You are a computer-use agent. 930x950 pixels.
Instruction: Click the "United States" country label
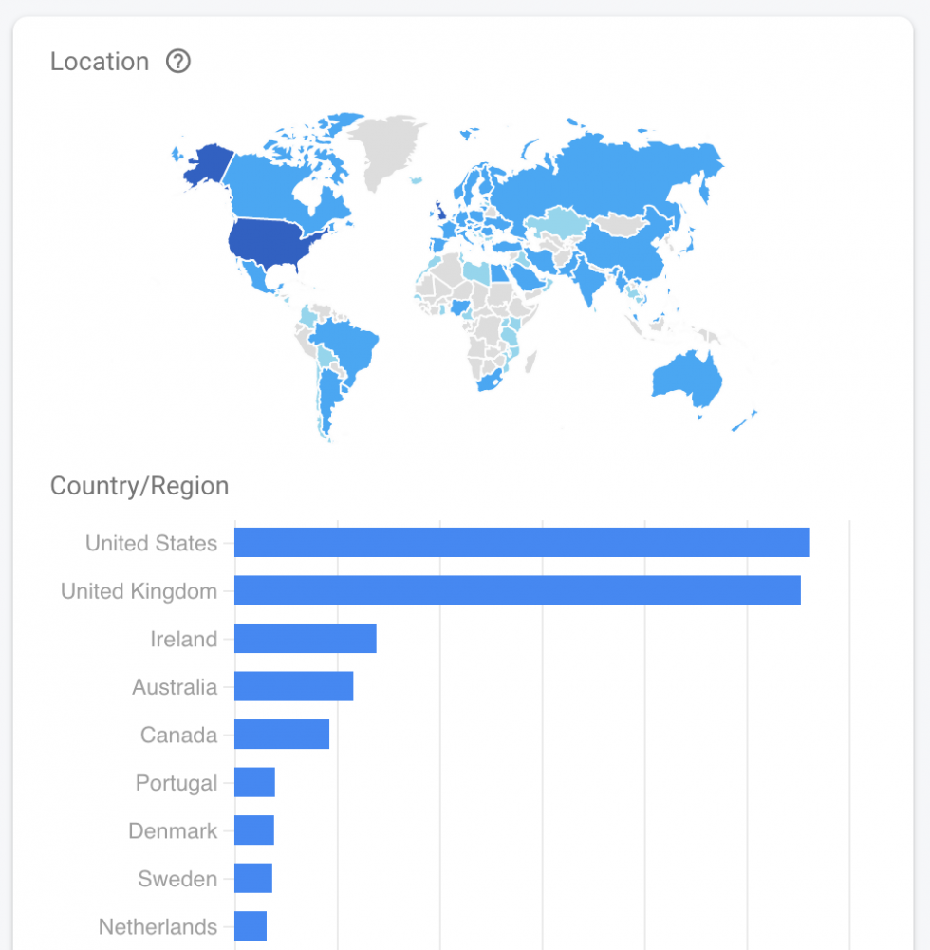[152, 543]
